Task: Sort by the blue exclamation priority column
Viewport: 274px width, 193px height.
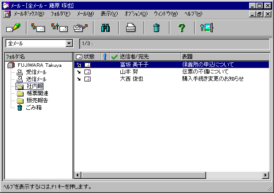Action: coord(105,57)
